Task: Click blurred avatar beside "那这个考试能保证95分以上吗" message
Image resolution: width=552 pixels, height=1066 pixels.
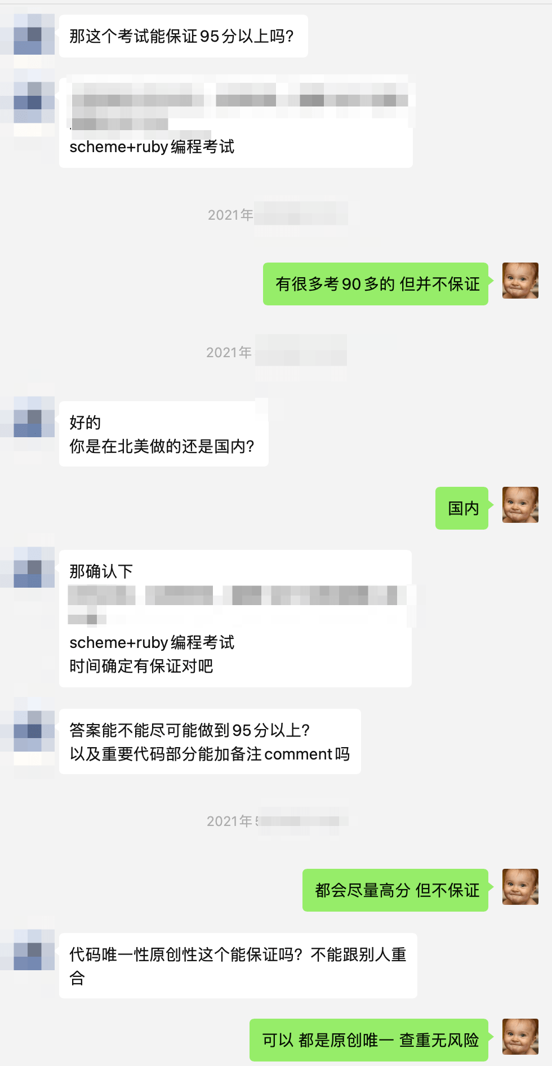Action: pyautogui.click(x=34, y=35)
